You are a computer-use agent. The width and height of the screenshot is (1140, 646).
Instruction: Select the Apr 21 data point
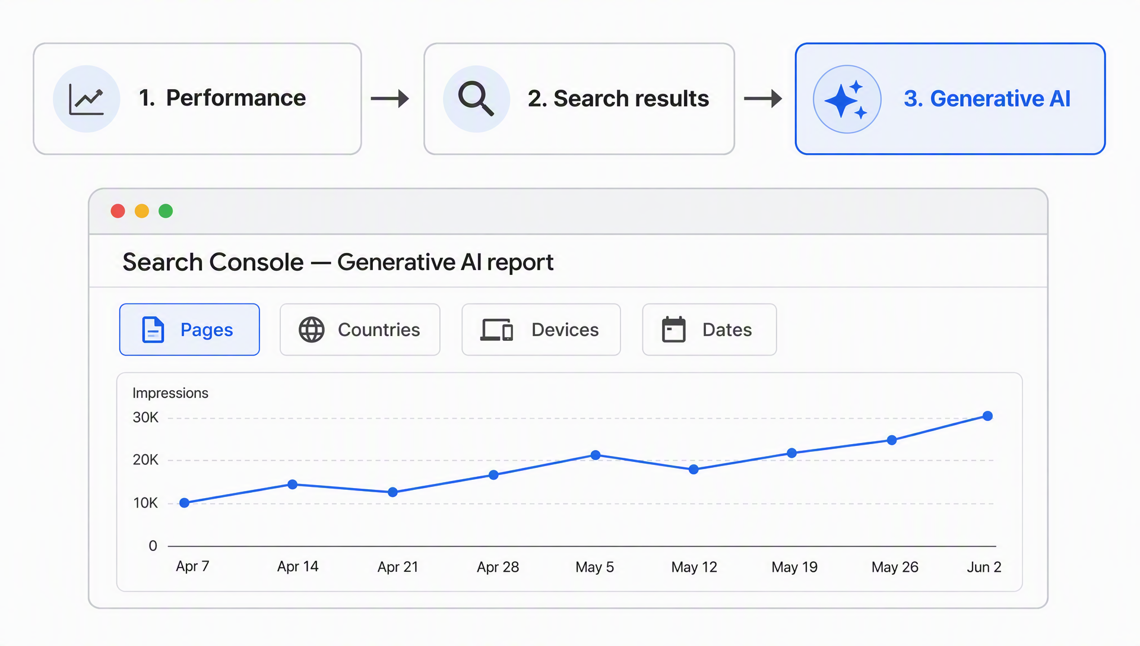(x=393, y=492)
